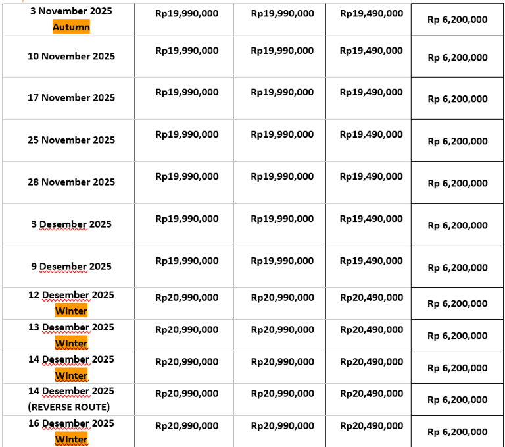Click Rp19,490,000 in the 10 November row
Viewport: 505px width, 447px height.
[372, 50]
